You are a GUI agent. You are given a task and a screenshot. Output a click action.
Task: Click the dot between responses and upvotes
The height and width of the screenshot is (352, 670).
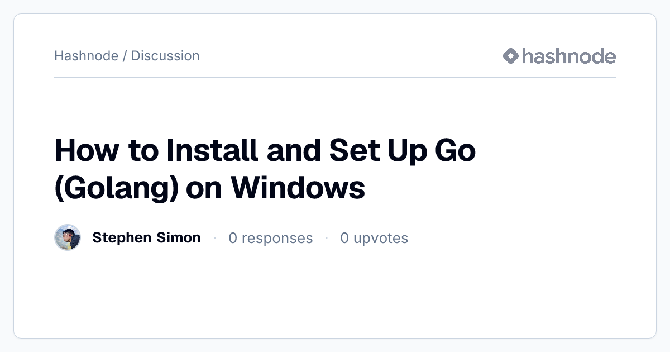(327, 238)
